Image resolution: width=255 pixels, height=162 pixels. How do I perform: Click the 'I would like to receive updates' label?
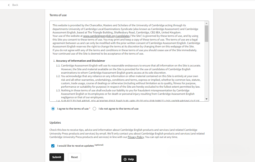pos(75,146)
